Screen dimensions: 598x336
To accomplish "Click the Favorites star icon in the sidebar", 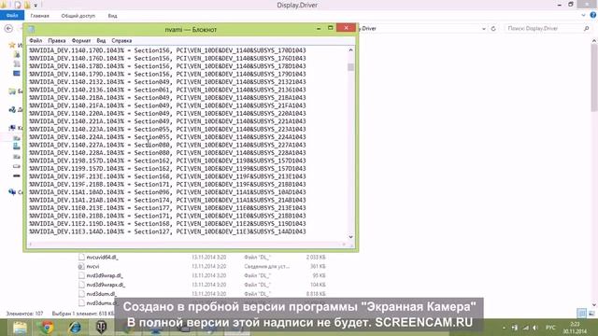I will (12, 45).
